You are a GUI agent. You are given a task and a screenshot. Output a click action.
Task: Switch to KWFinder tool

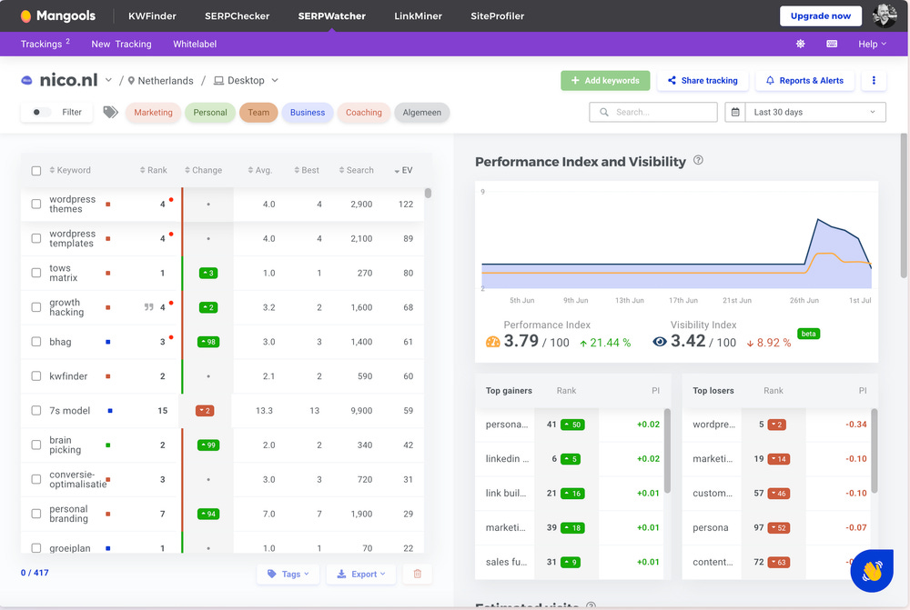(152, 16)
